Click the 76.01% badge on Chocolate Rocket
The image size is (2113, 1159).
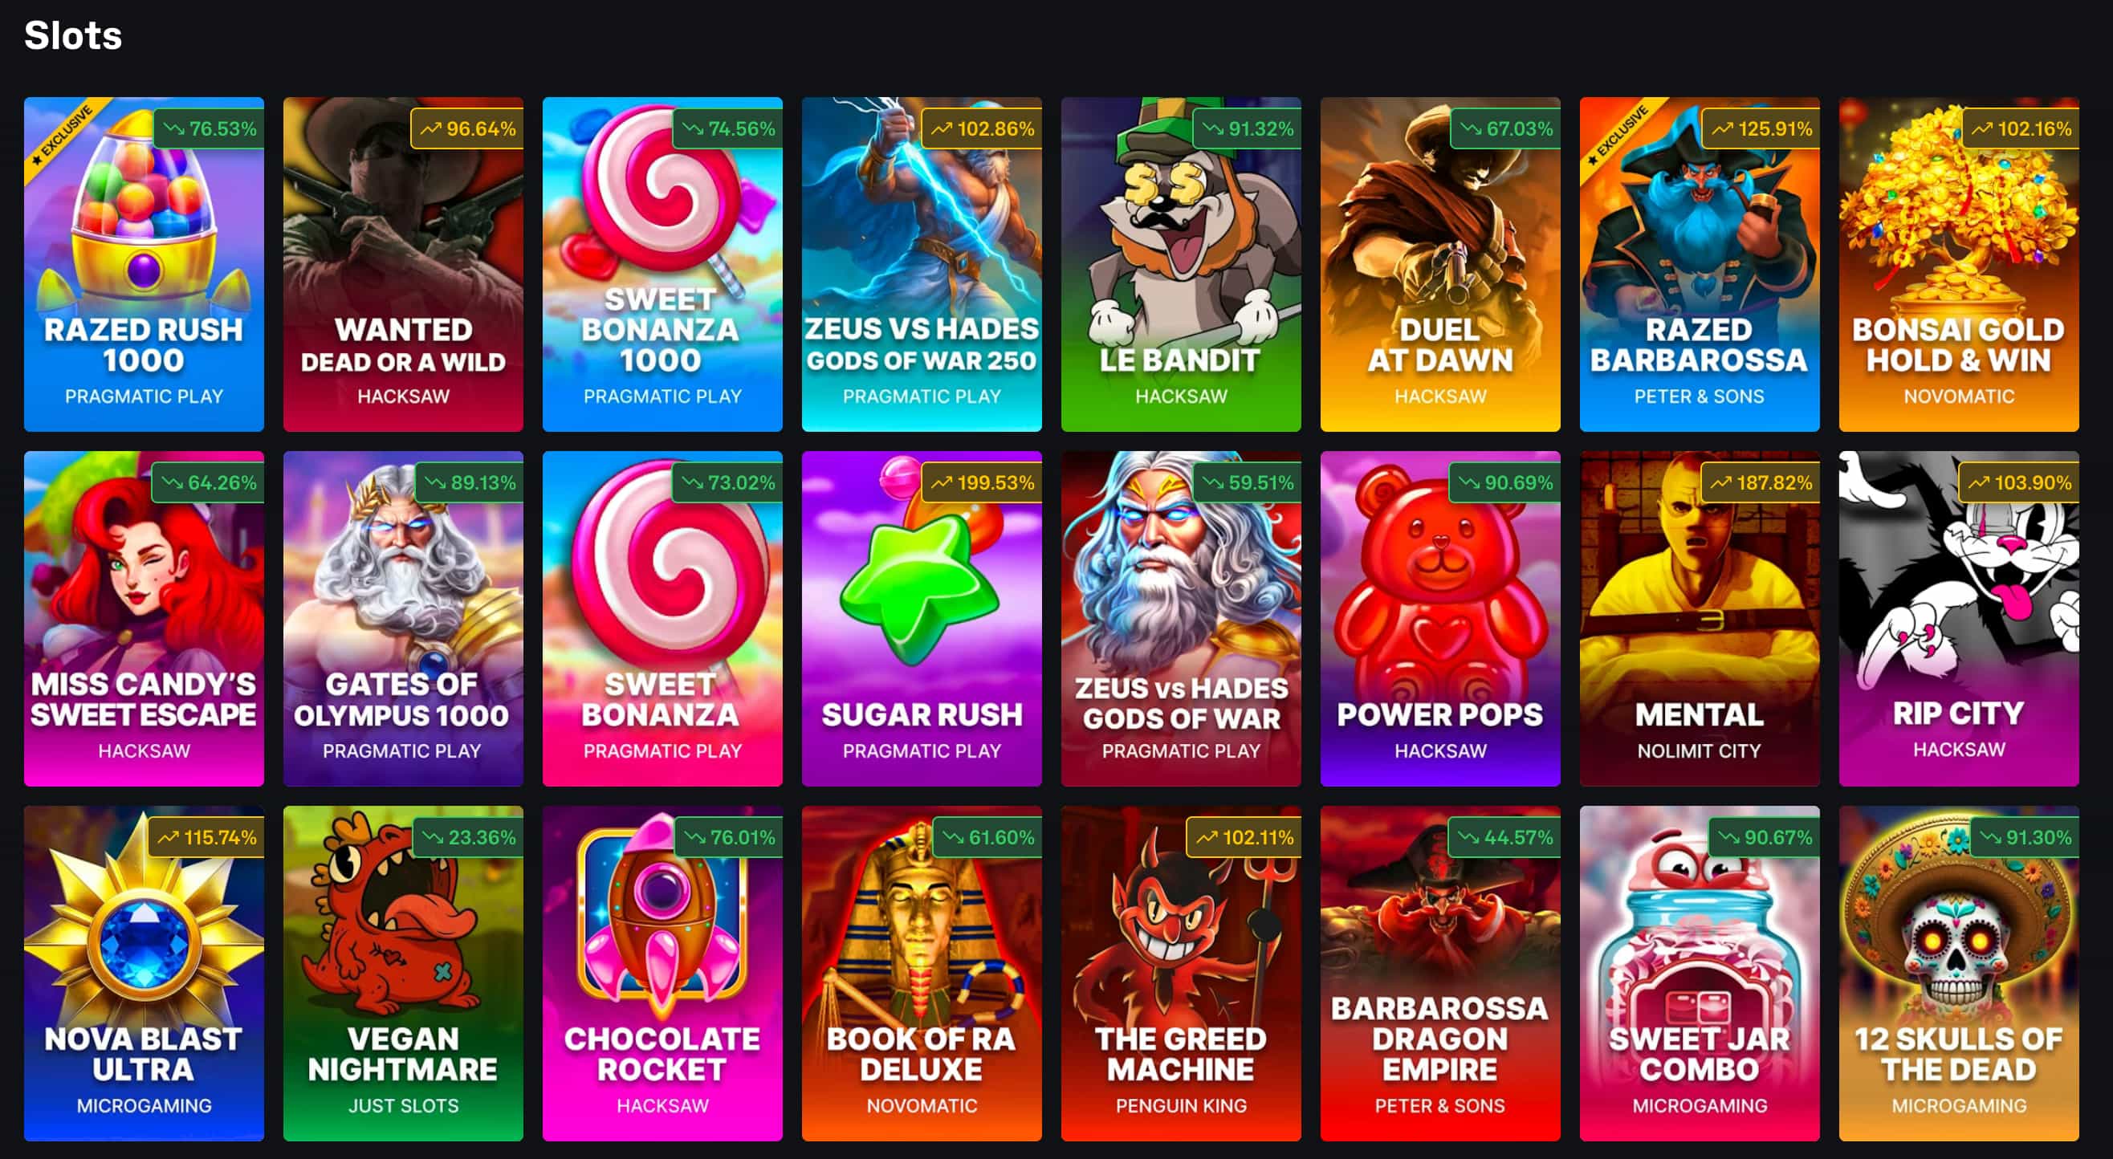pos(728,837)
